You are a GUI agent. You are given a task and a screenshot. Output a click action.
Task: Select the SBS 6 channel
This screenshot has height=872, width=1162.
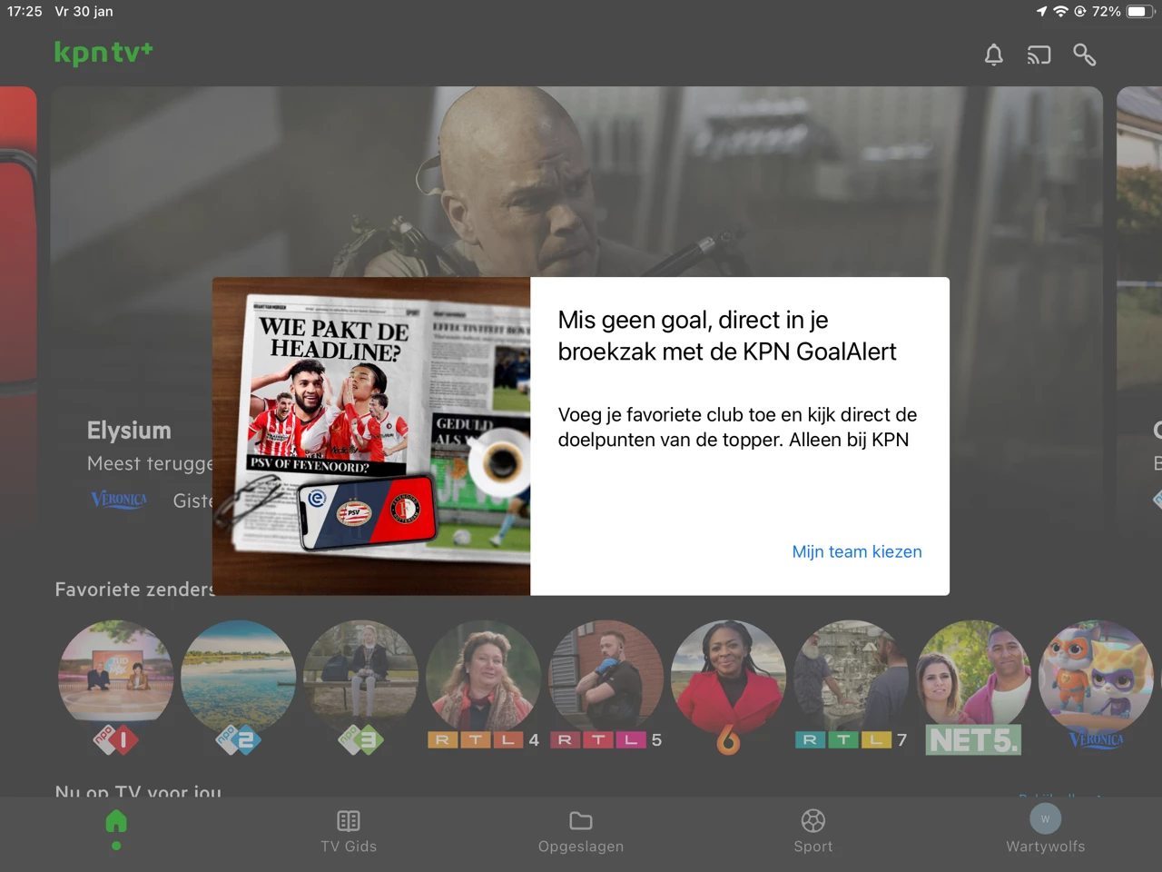tap(728, 688)
